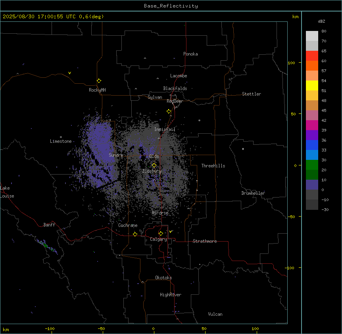Click the Airdrie city label

160,213
